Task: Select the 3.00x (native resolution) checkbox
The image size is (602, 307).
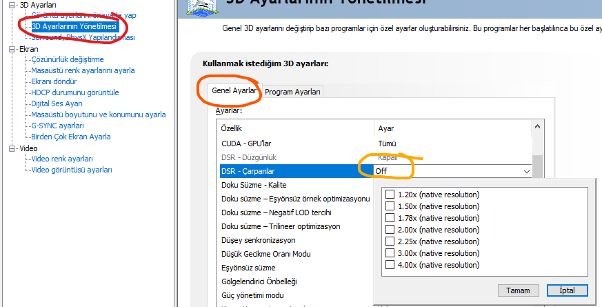Action: click(390, 253)
